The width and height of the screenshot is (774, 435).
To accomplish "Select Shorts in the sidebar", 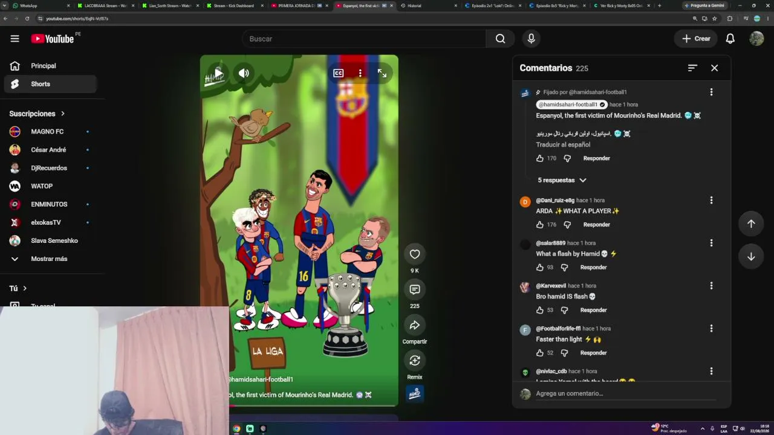I will click(x=51, y=84).
